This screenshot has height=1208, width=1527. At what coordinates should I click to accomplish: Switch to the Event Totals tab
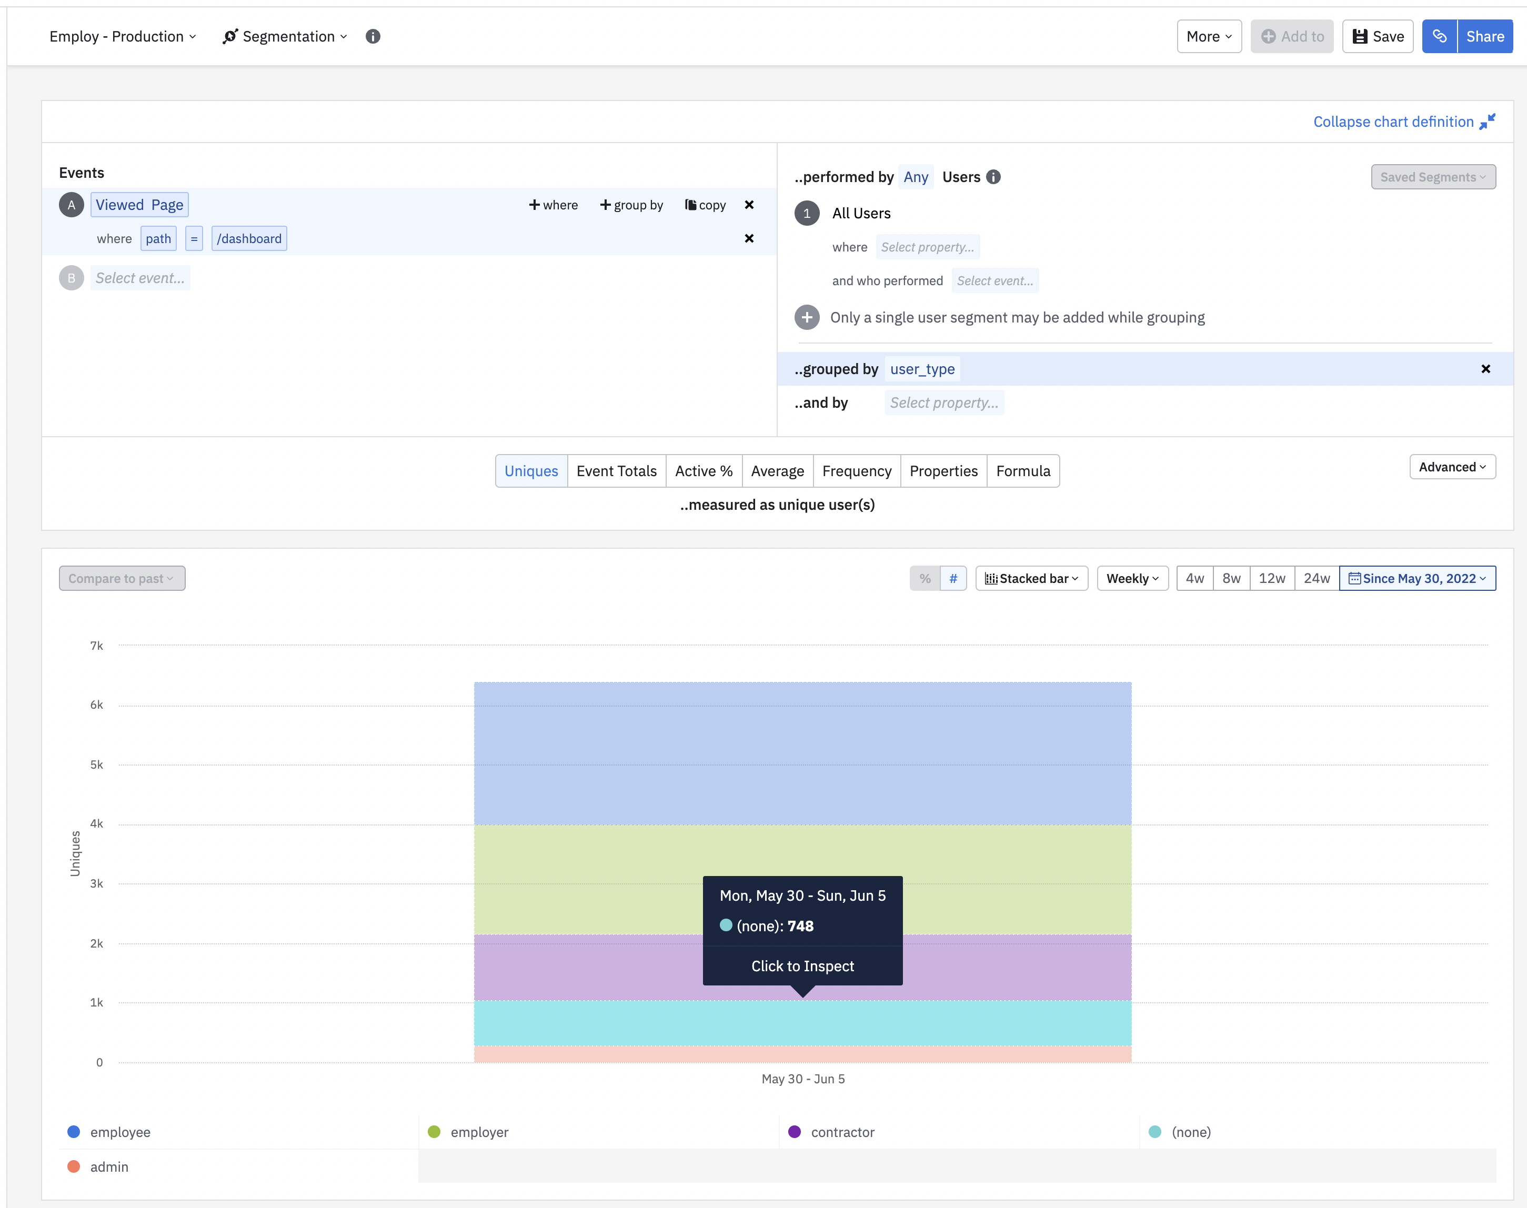pos(616,471)
